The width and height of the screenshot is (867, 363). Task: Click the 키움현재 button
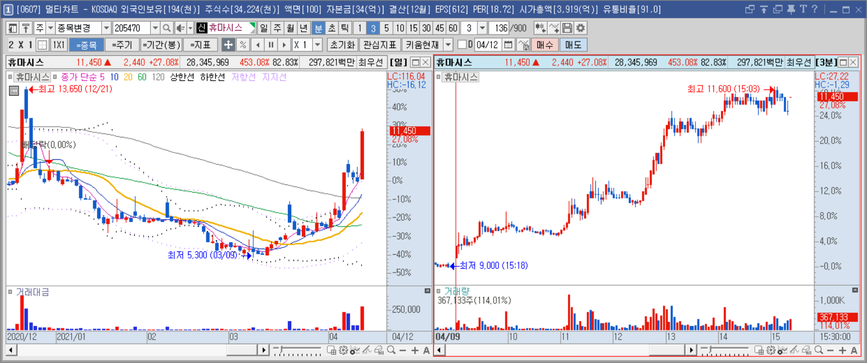422,45
